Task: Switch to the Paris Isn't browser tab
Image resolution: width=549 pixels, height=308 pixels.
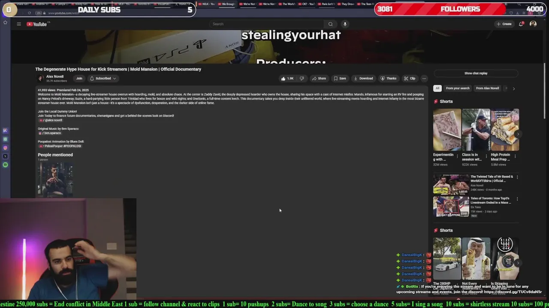Action: point(327,4)
